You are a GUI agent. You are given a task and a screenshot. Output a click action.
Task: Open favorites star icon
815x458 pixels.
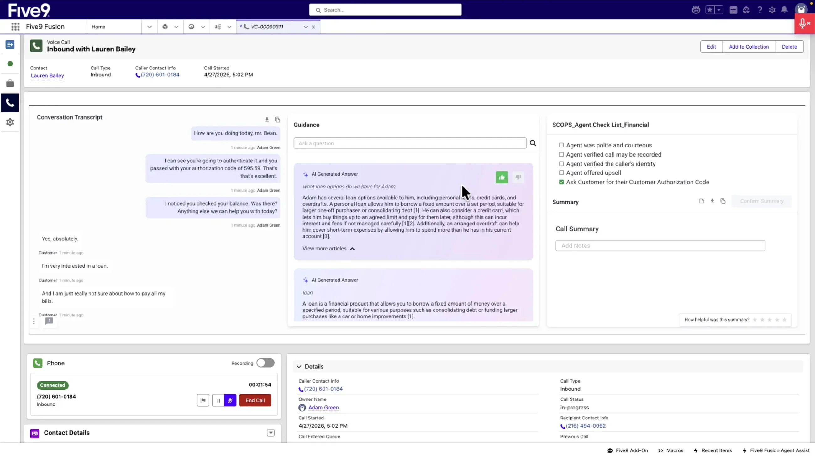tap(710, 10)
